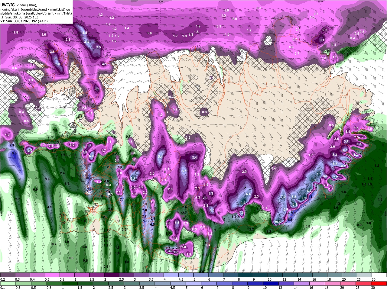The image size is (387, 290).
Task: Click the 15W longitude label
Action: (x=320, y=2)
